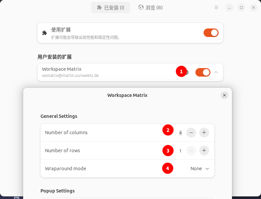
Task: Click red marker number 2
Action: 168,130
